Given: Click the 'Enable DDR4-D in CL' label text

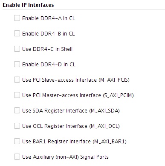Looking at the screenshot, I should pos(49,65).
